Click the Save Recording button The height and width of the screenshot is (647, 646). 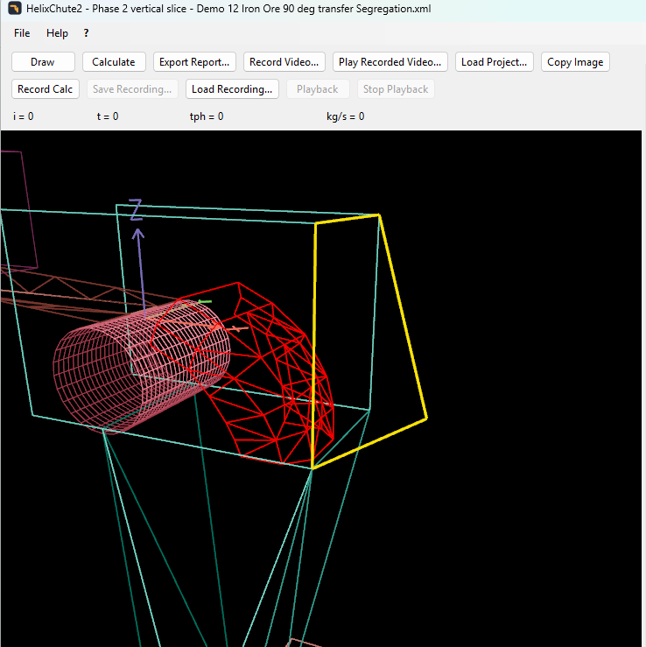click(132, 89)
